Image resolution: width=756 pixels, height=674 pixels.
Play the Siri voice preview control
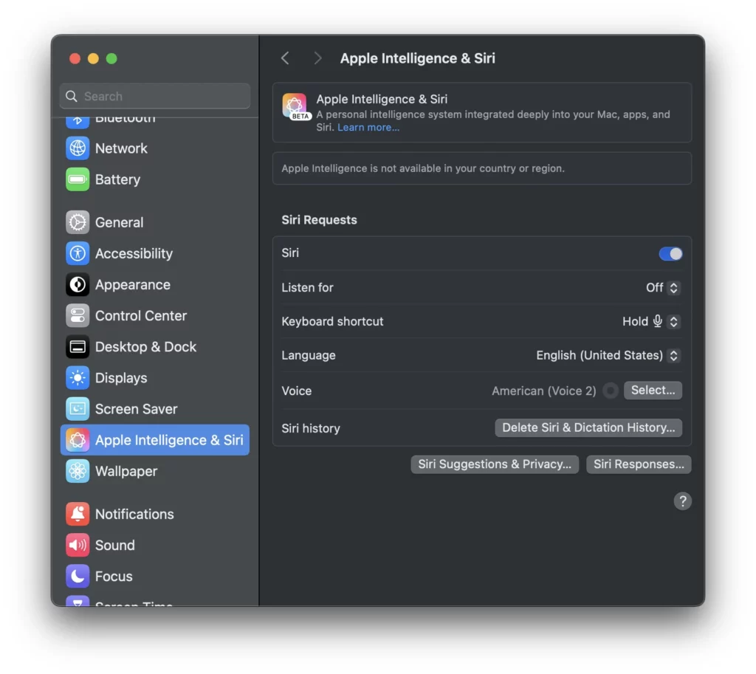(611, 391)
